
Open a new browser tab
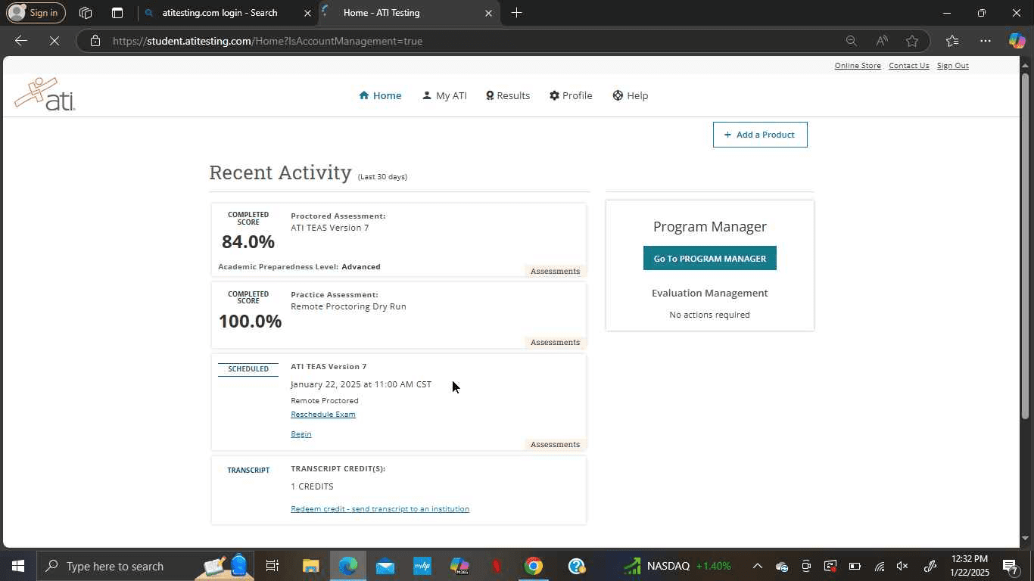pyautogui.click(x=516, y=13)
